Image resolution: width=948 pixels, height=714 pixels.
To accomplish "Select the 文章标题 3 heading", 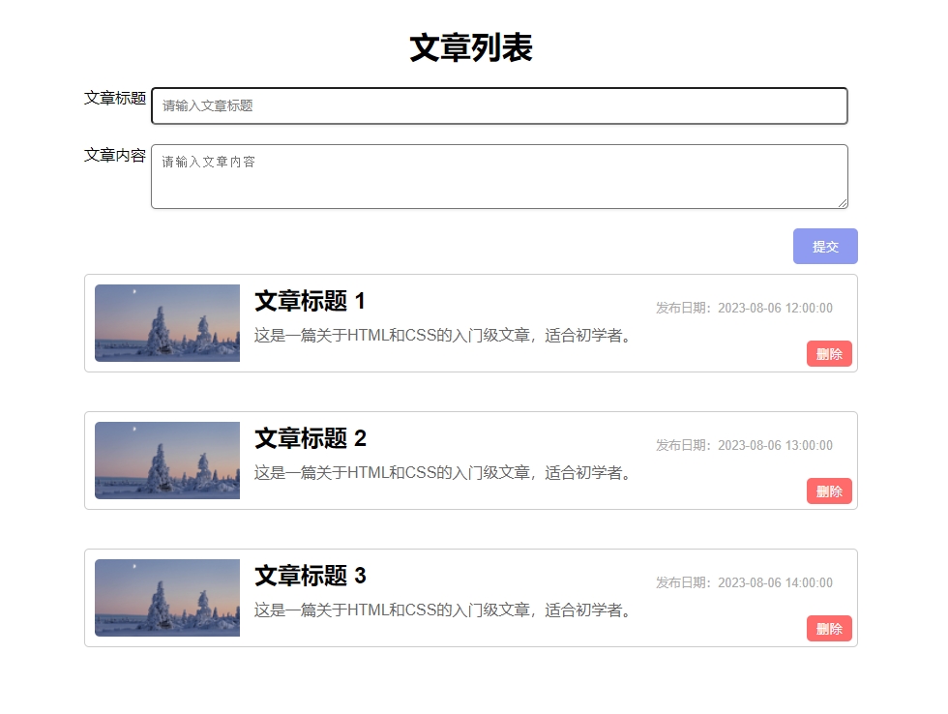I will 310,576.
